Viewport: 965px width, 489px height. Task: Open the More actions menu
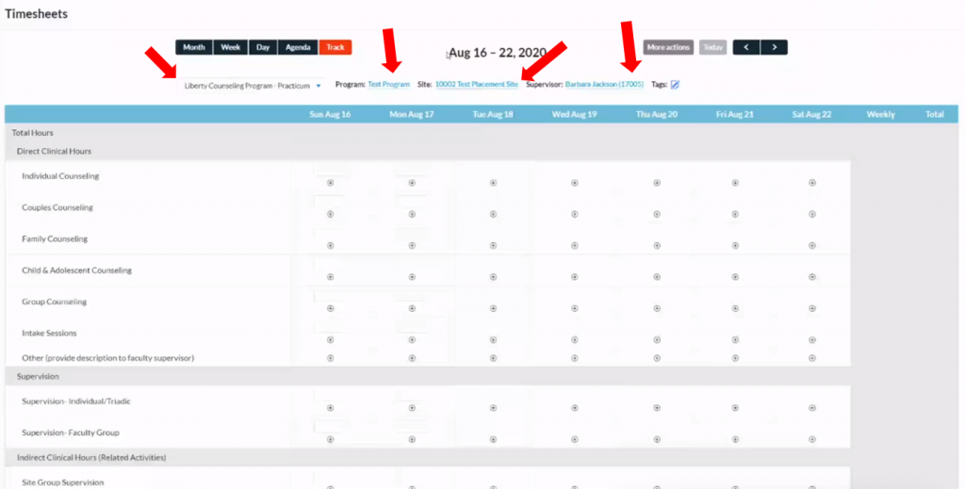[668, 47]
